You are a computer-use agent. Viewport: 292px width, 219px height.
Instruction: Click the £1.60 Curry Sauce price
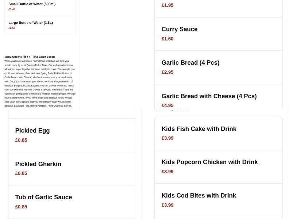coord(167,38)
